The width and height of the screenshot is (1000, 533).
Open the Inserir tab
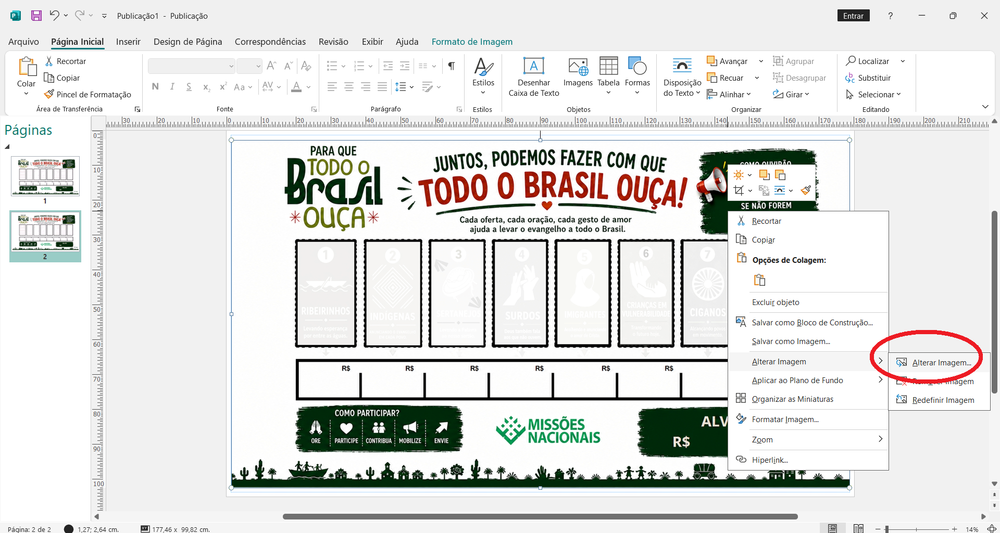[x=128, y=42]
